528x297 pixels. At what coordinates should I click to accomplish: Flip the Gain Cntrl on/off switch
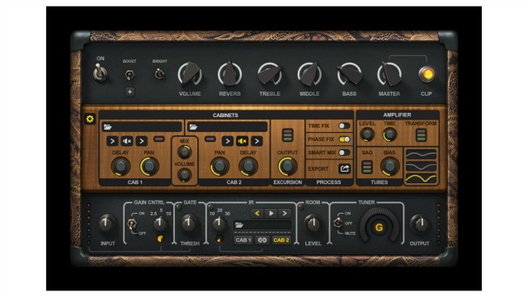point(131,224)
